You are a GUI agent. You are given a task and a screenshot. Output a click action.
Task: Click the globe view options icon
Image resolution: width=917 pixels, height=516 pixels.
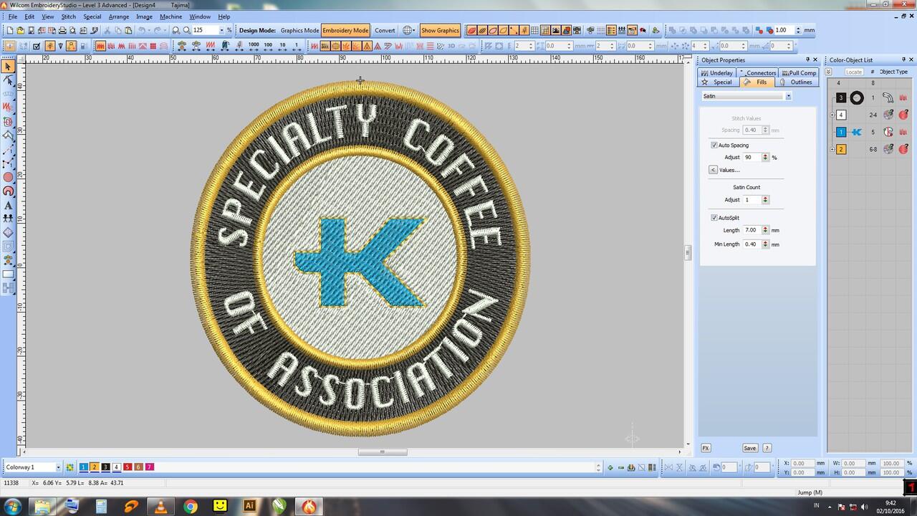click(x=407, y=30)
